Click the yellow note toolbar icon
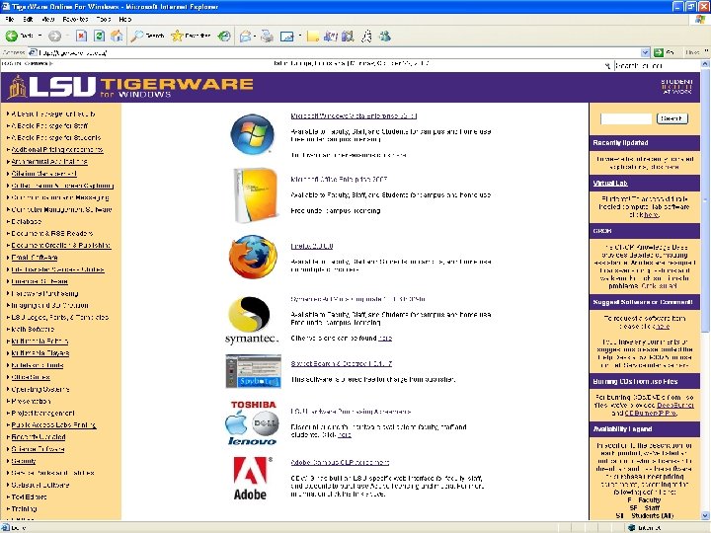 click(313, 36)
